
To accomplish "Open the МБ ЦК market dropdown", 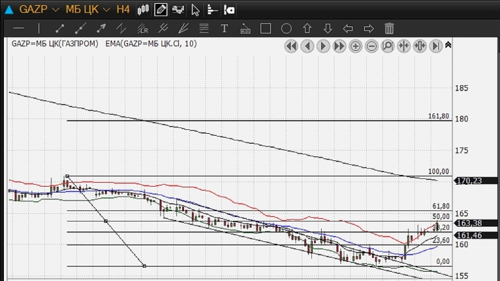I will [x=87, y=9].
